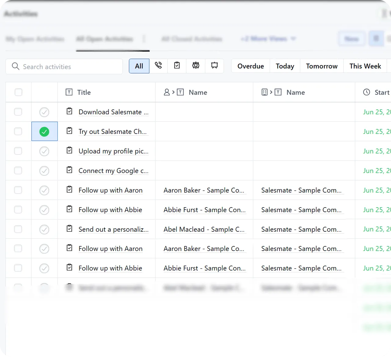Image resolution: width=391 pixels, height=357 pixels.
Task: Open Send out a personaliz... activity
Action: coord(114,230)
